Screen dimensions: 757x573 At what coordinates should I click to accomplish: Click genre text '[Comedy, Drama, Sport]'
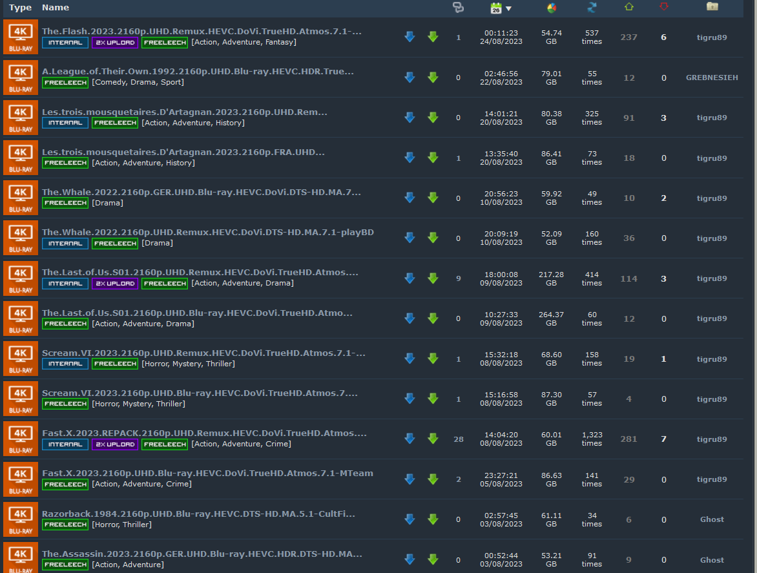138,82
